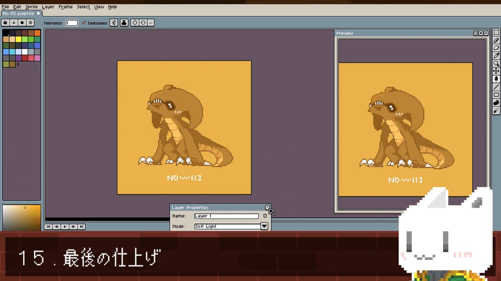Open symmetry options ellipsis button
The height and width of the screenshot is (281, 501).
pyautogui.click(x=151, y=23)
